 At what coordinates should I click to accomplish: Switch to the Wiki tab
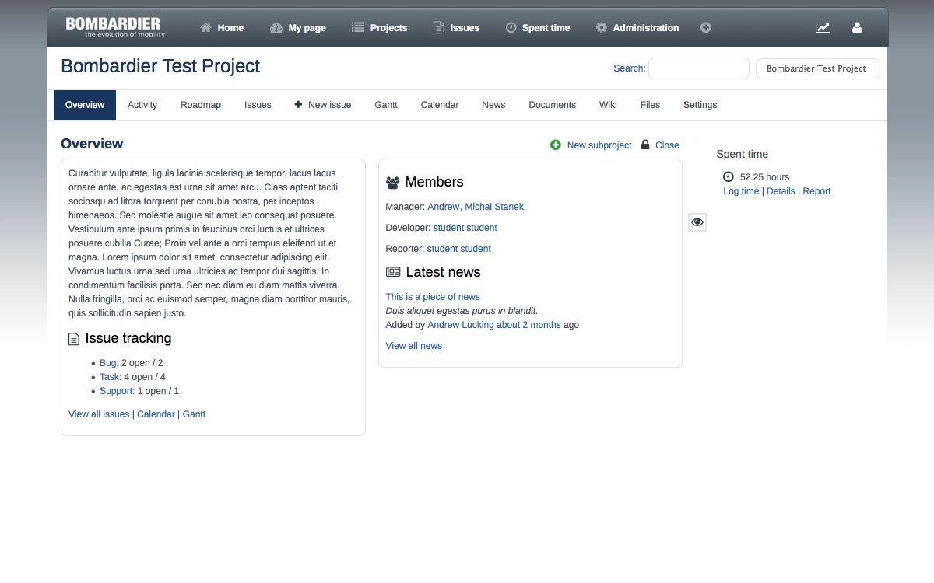click(x=608, y=105)
